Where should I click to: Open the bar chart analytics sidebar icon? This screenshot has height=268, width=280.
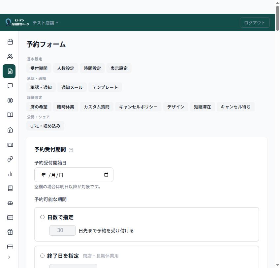[x=10, y=174]
